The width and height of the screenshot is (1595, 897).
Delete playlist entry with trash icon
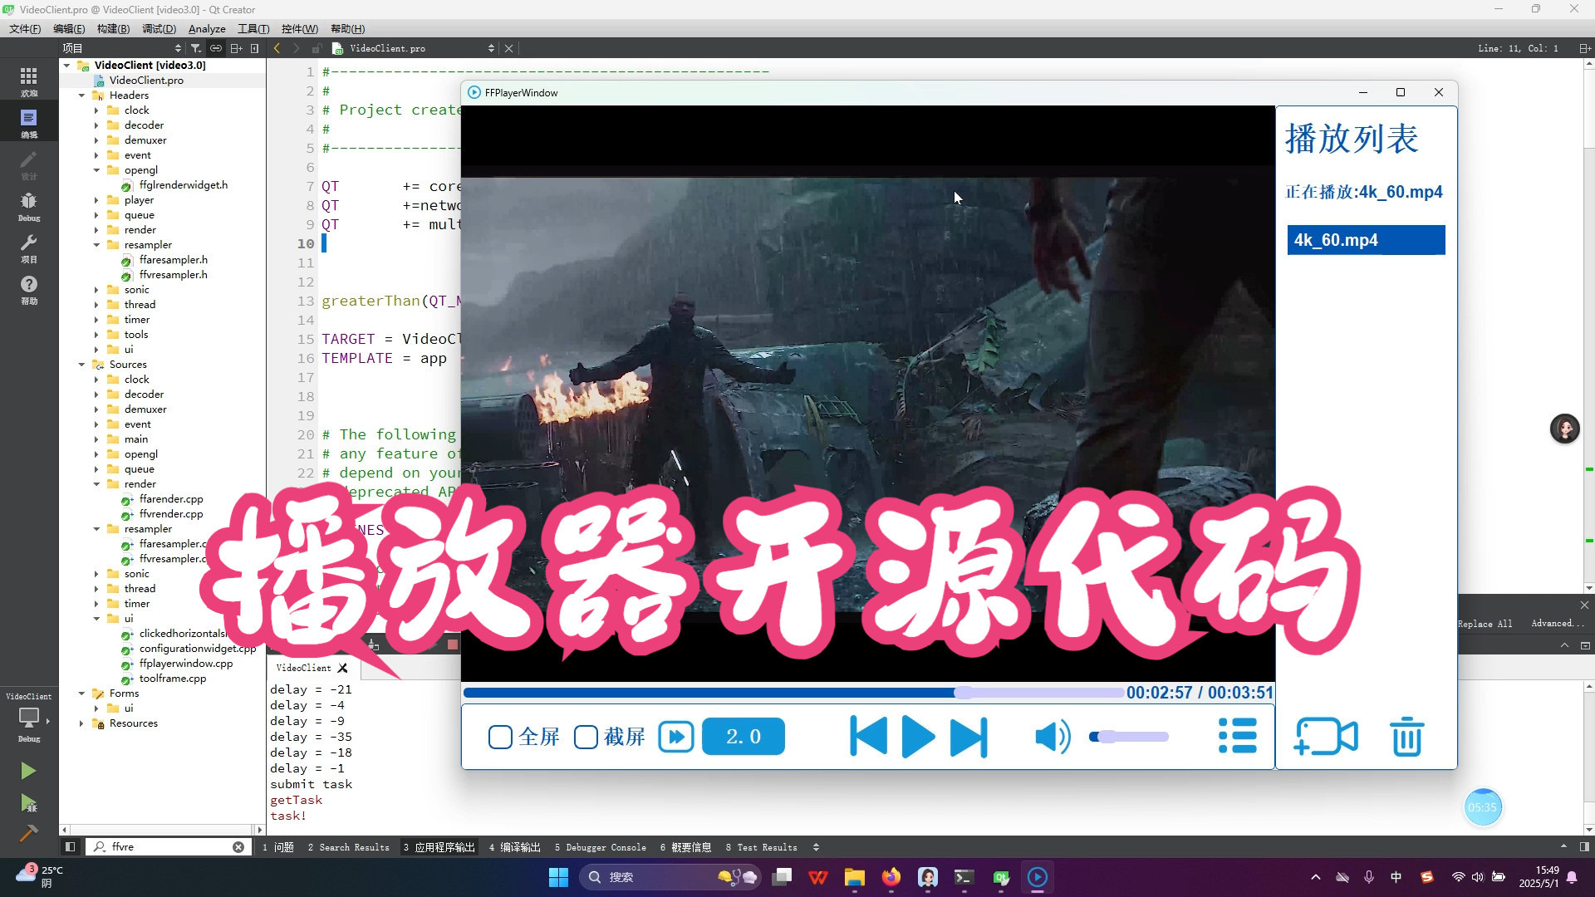pos(1406,736)
